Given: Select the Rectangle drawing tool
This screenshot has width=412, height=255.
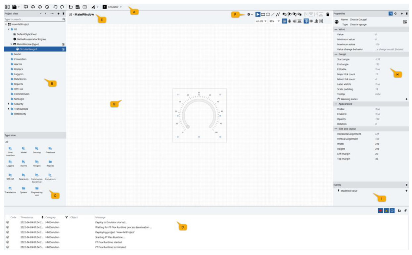Looking at the screenshot, I should coord(263,14).
